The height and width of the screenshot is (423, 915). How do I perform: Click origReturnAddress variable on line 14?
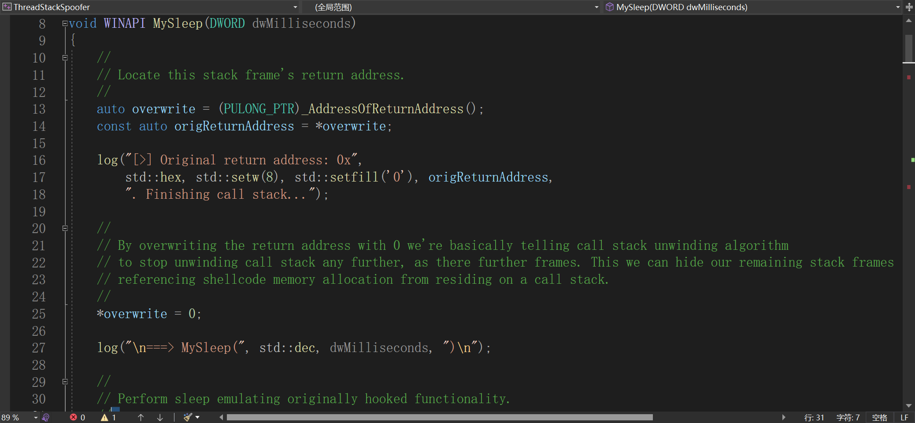[234, 126]
